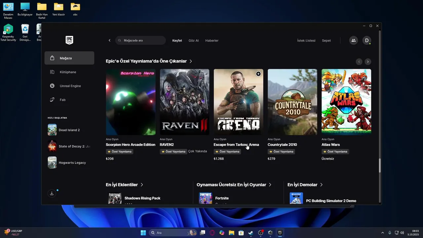Image resolution: width=423 pixels, height=238 pixels.
Task: Open the Mağaza store section
Action: tap(69, 58)
